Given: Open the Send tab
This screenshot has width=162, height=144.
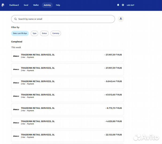Looking at the screenshot, I should pos(26,5).
